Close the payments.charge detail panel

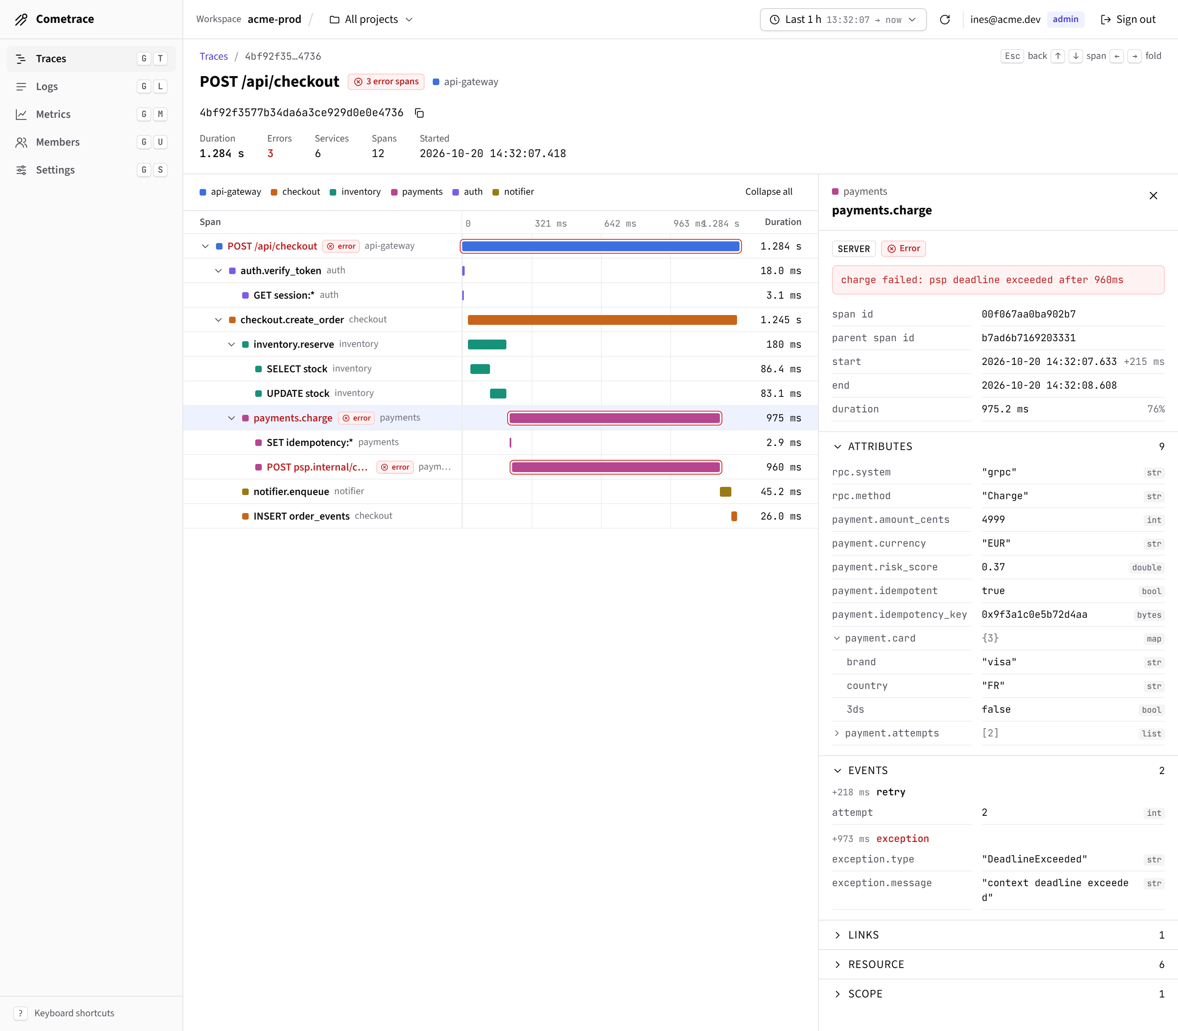click(x=1153, y=196)
